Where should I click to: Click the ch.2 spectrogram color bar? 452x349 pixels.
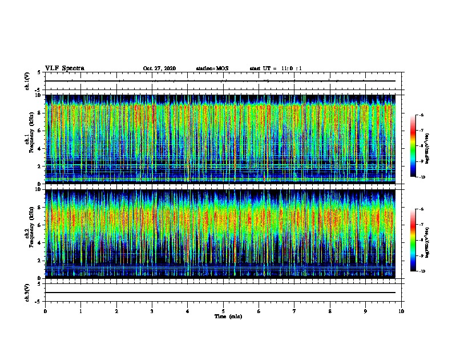click(x=413, y=240)
